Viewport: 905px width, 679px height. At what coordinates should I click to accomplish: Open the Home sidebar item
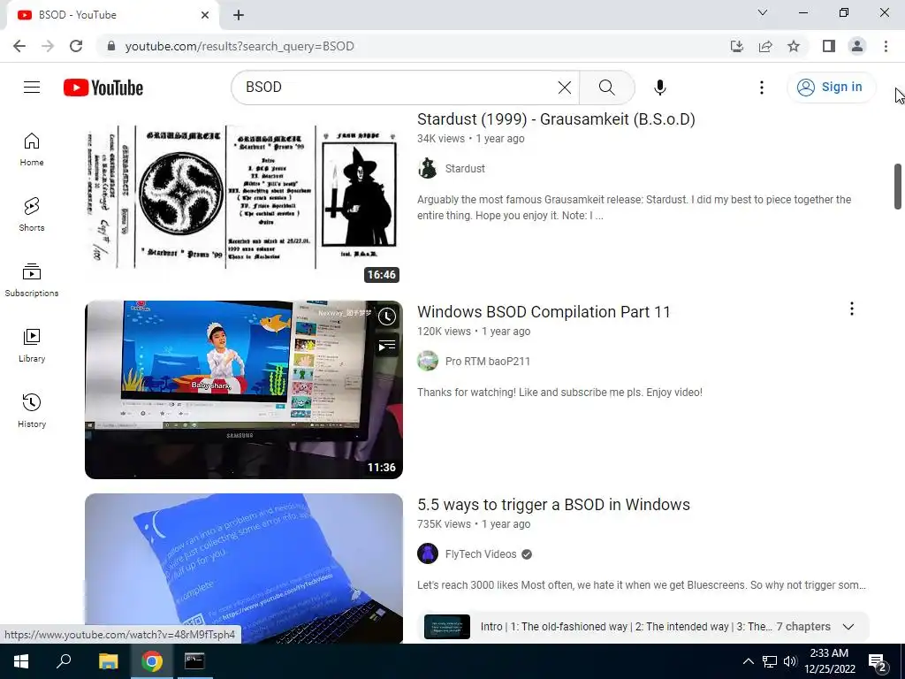pos(32,149)
